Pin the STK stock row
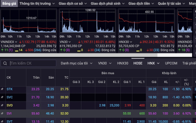The height and width of the screenshot is (123, 196). [x=2, y=89]
